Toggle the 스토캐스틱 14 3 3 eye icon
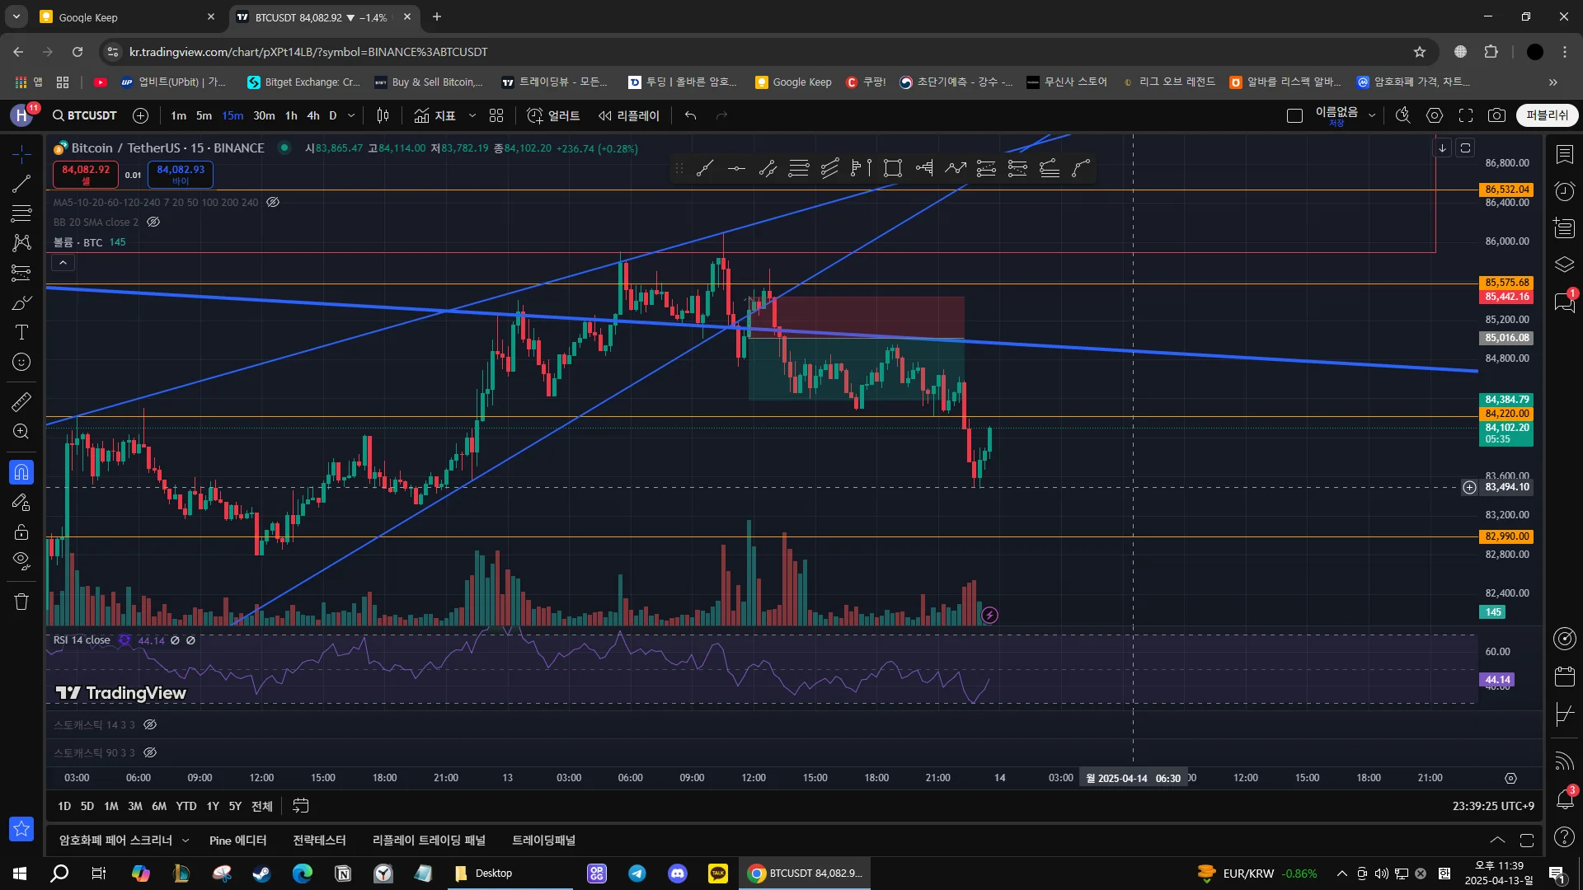Image resolution: width=1583 pixels, height=890 pixels. click(x=150, y=725)
